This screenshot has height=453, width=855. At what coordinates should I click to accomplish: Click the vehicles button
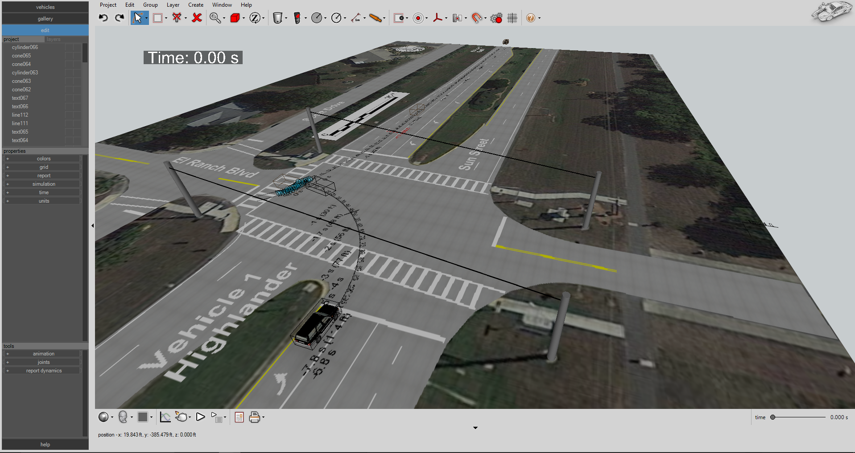click(x=45, y=7)
